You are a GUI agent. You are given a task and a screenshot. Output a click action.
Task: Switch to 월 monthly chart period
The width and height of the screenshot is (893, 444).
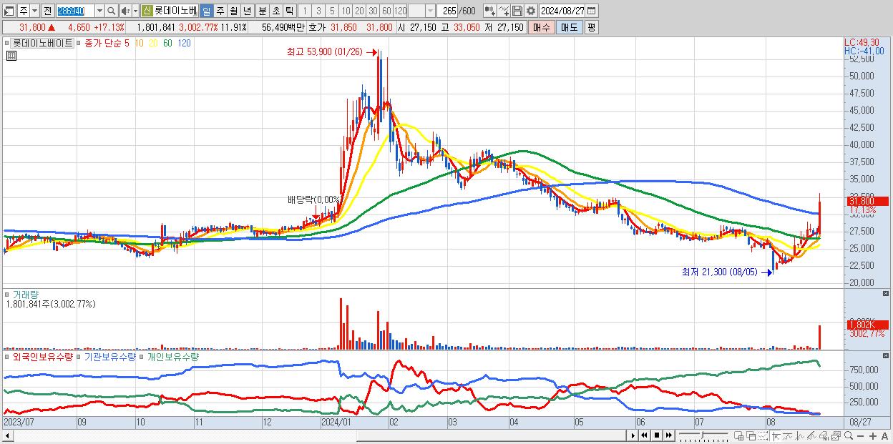point(233,11)
